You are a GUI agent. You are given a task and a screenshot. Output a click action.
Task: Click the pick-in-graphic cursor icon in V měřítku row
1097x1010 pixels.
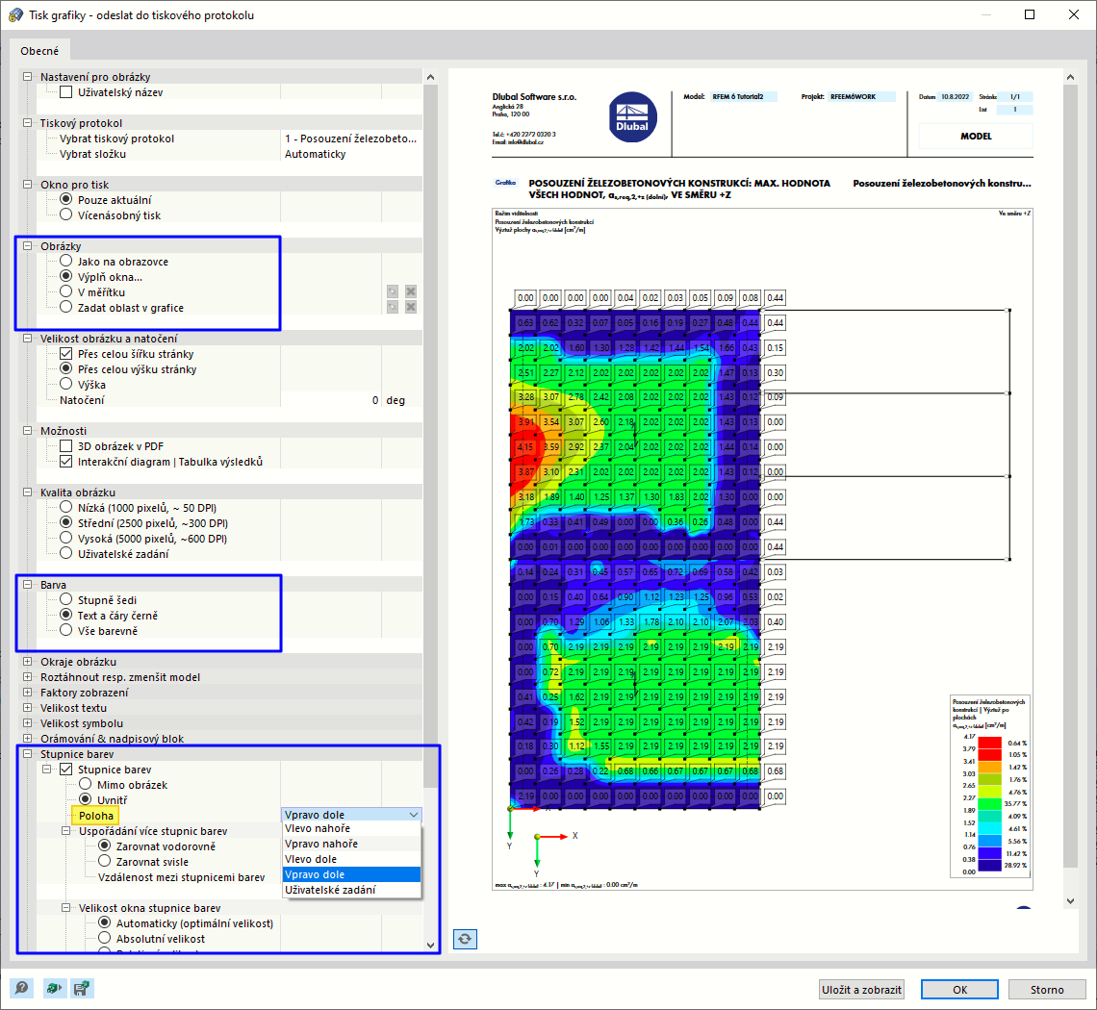tap(393, 291)
